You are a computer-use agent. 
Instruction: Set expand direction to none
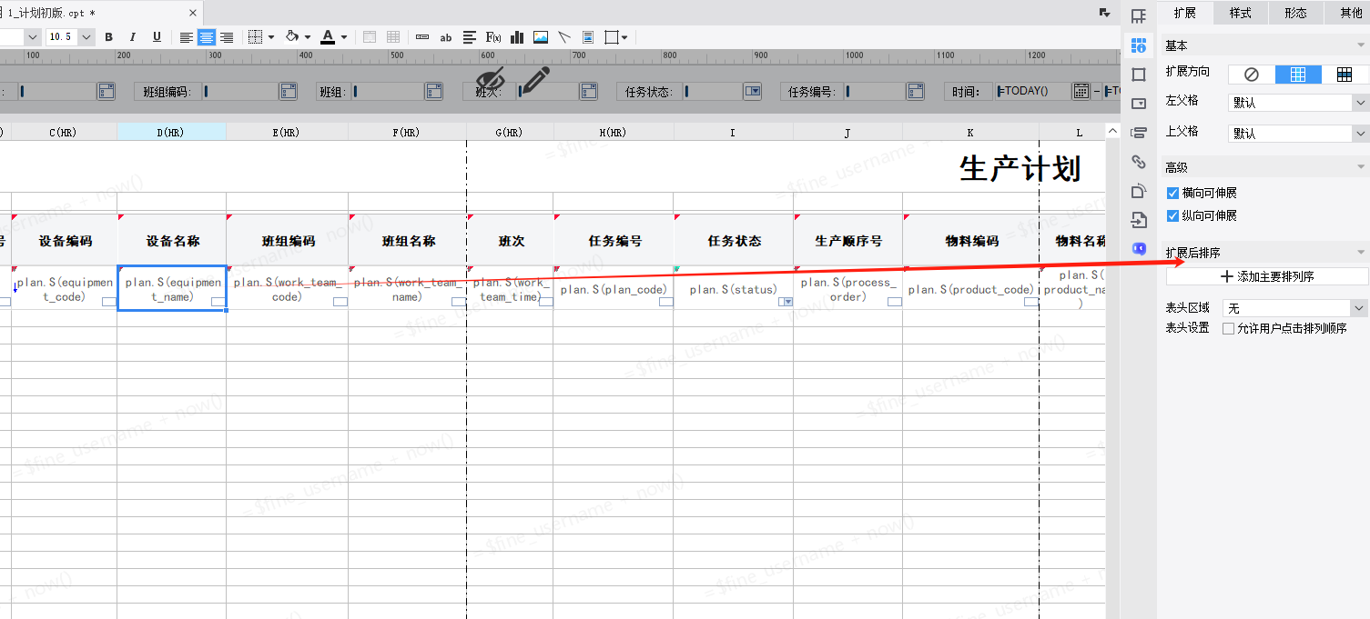click(1251, 75)
